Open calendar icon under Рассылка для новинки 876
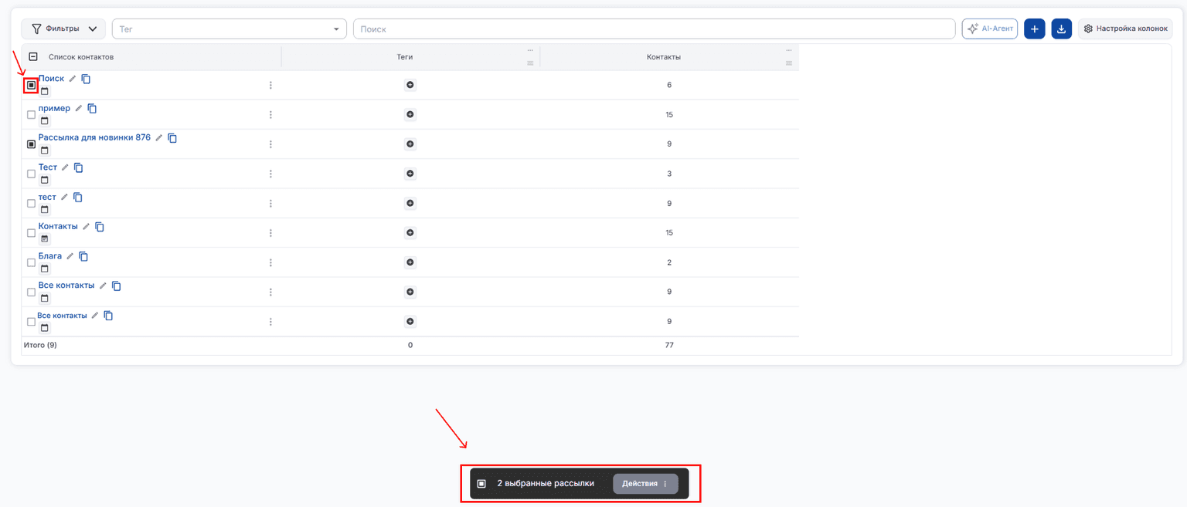Image resolution: width=1187 pixels, height=507 pixels. point(44,150)
